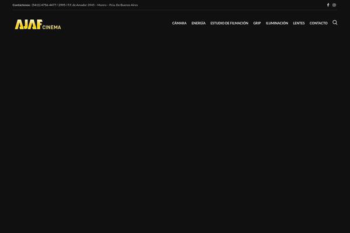Click the phone number (5411) 4756-4477
The height and width of the screenshot is (233, 350).
tap(44, 5)
